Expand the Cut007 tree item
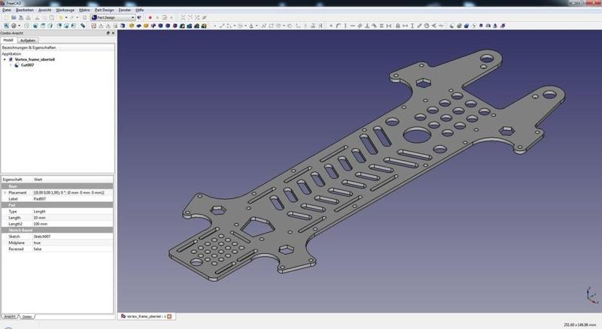The height and width of the screenshot is (329, 602). point(11,65)
